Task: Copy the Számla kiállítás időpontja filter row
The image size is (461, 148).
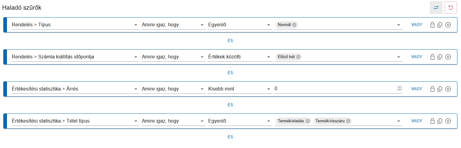Action: tap(440, 57)
